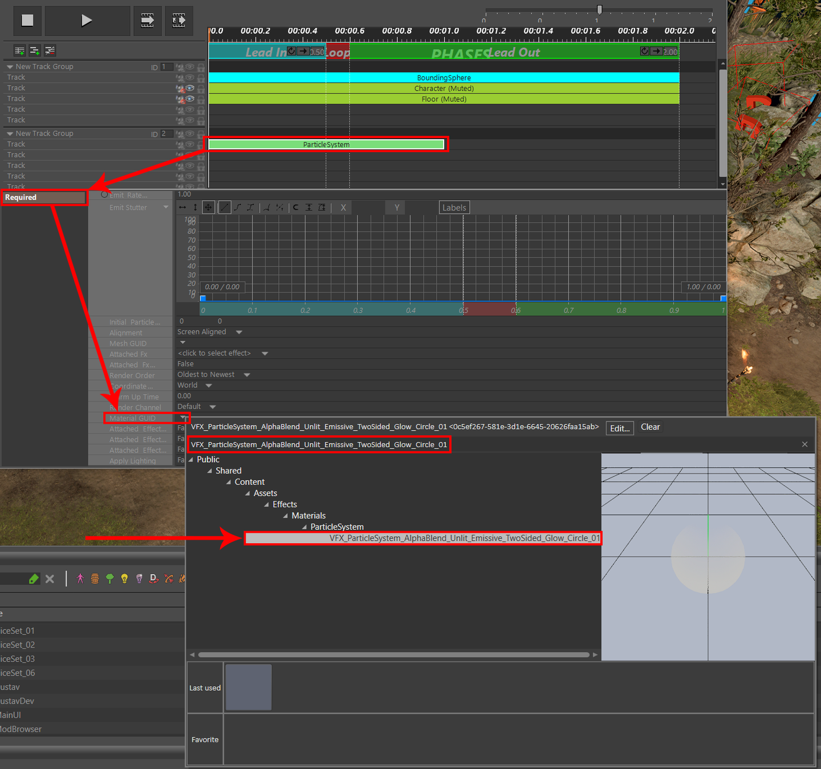Click the pink character filter icon
The image size is (821, 769).
[80, 578]
